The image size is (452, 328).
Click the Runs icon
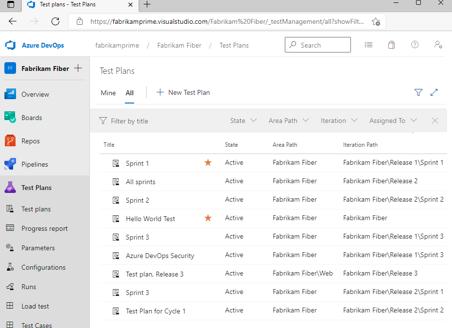(x=10, y=287)
